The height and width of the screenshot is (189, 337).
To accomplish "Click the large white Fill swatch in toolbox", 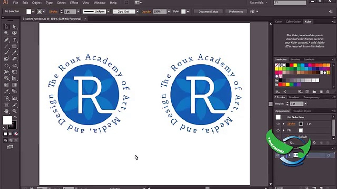I will (7, 120).
